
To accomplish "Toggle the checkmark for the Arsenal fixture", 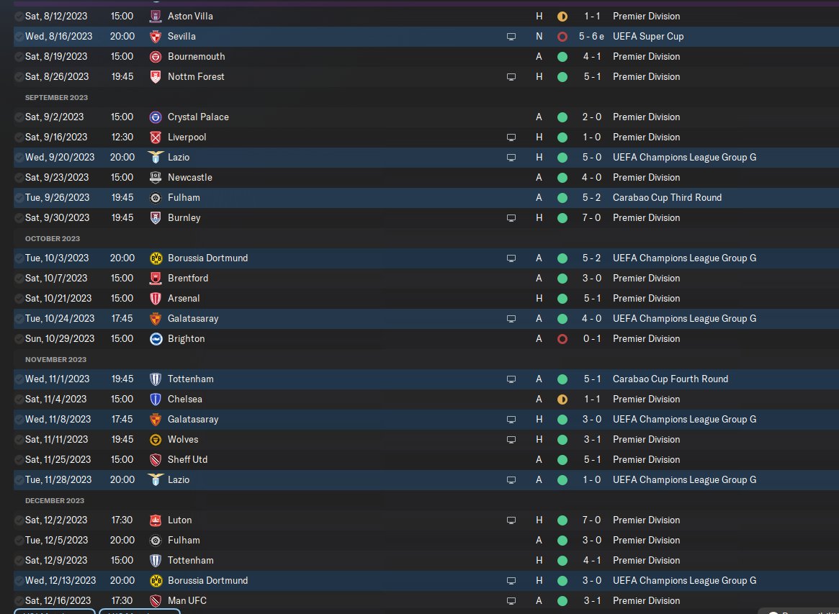I will [18, 298].
